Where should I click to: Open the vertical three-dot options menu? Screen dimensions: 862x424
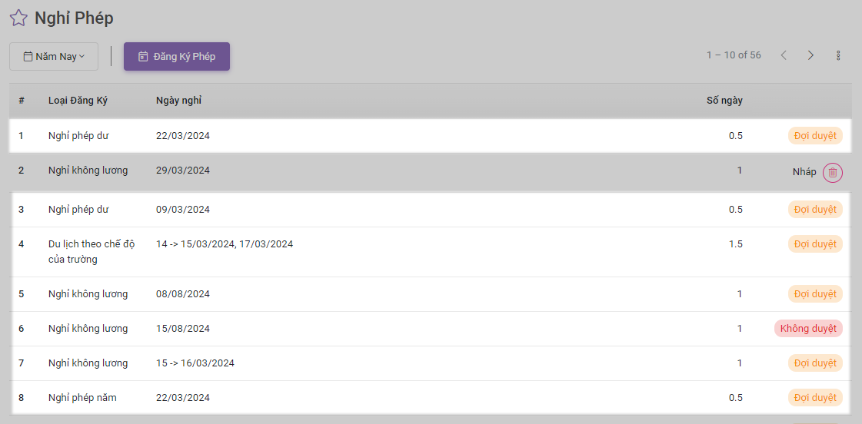tap(838, 55)
